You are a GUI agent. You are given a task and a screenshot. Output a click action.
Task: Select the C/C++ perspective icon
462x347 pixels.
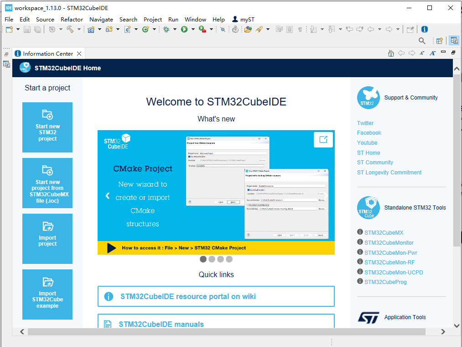[454, 41]
